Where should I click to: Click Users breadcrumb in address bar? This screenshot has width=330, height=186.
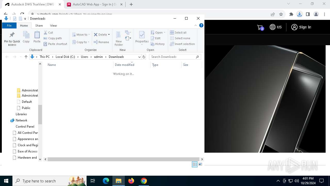pyautogui.click(x=85, y=57)
